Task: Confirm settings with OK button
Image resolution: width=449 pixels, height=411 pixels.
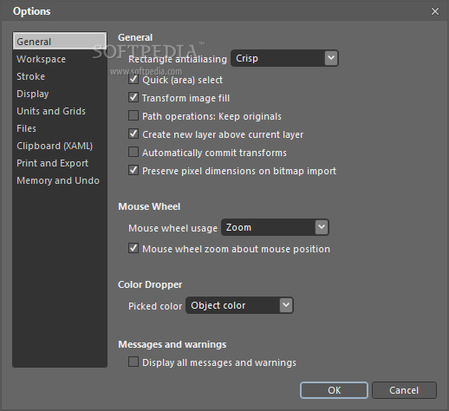Action: pyautogui.click(x=334, y=390)
